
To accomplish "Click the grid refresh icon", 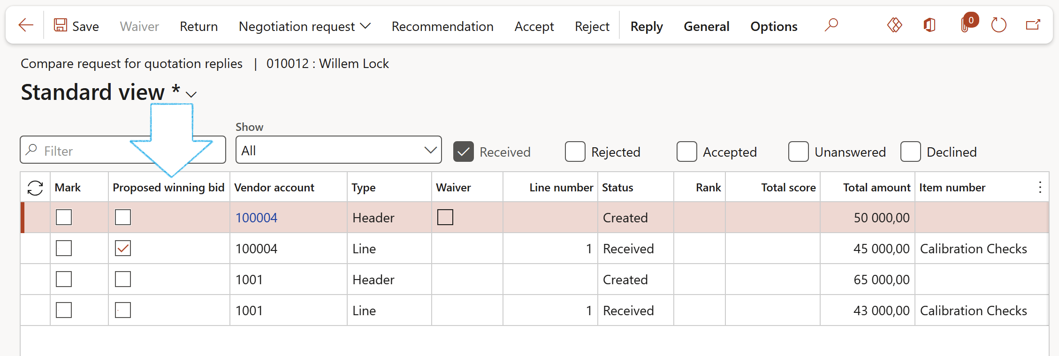I will (x=35, y=188).
